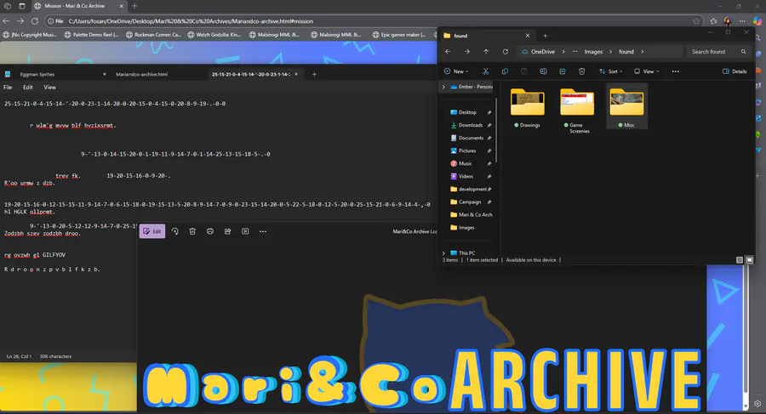Expand breadcrumb chevron after Images
The image size is (766, 414).
(x=610, y=51)
